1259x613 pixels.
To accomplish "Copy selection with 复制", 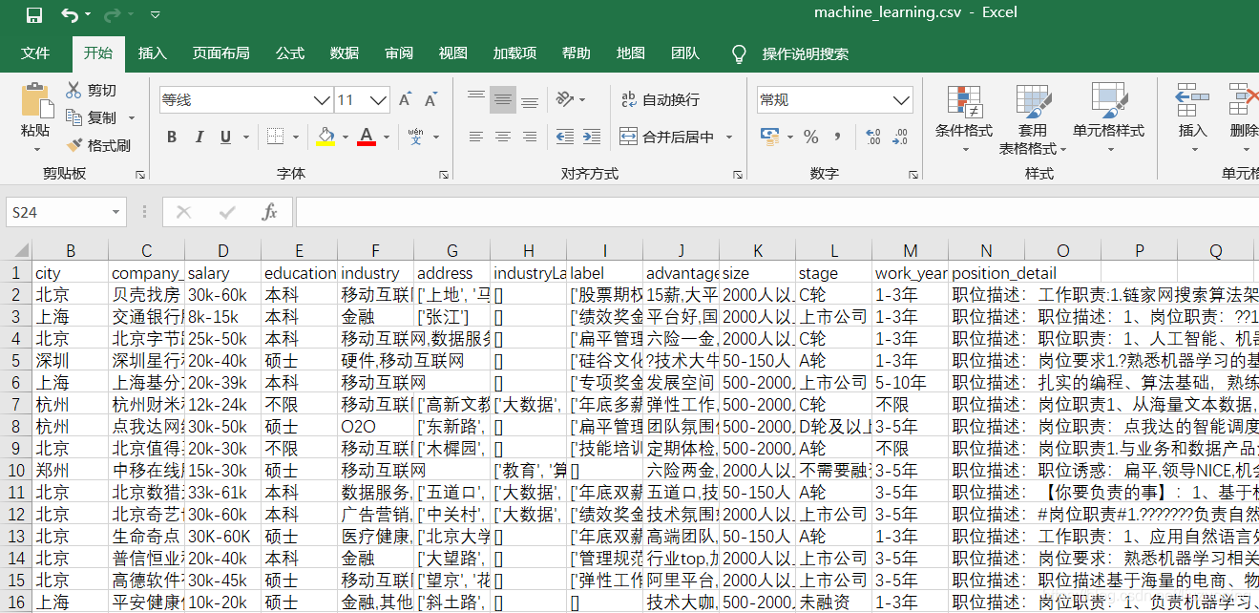I will (93, 117).
